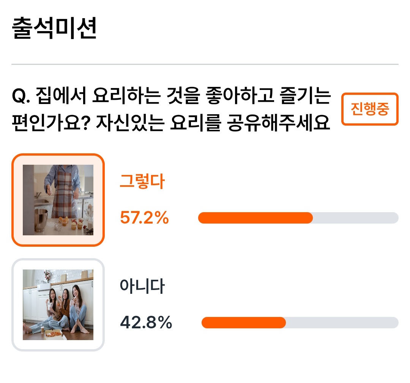
Task: Click the 출석미션 page heading
Action: [x=54, y=28]
